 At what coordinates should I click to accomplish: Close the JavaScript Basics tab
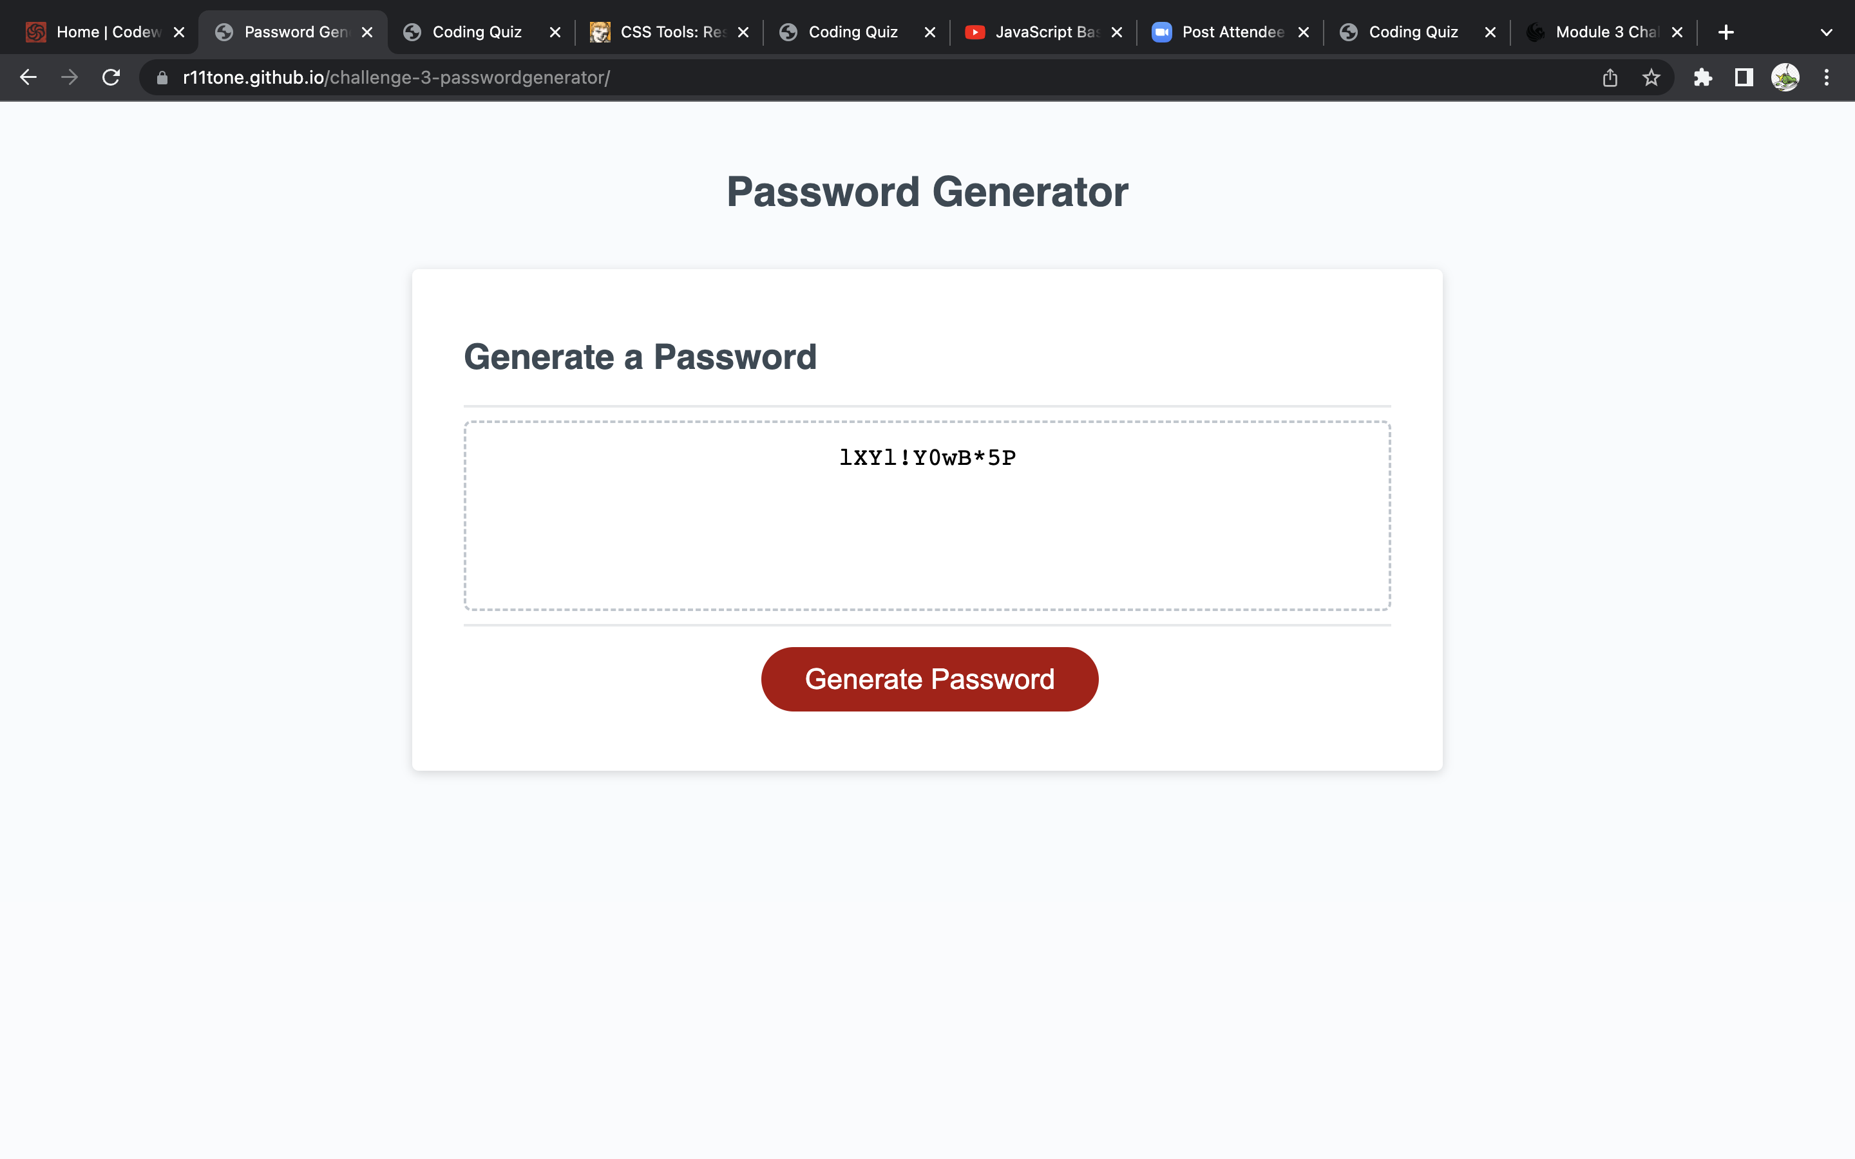point(1116,32)
